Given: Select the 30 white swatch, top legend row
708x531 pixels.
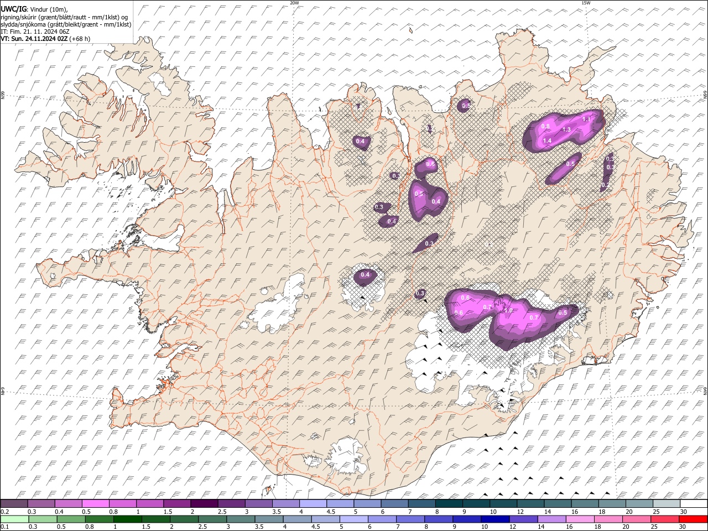Looking at the screenshot, I should click(x=693, y=504).
